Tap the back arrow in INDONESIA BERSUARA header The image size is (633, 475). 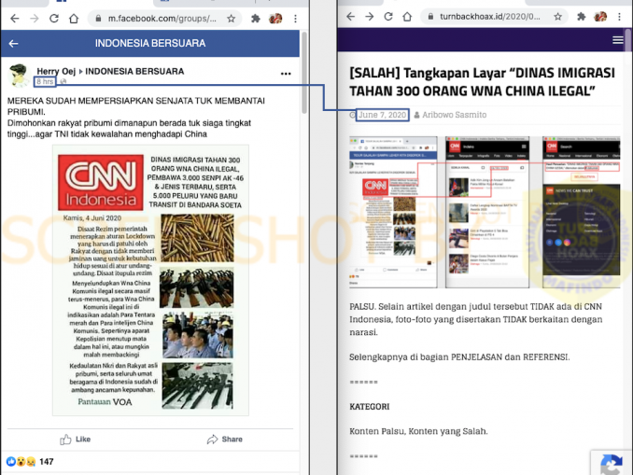14,44
